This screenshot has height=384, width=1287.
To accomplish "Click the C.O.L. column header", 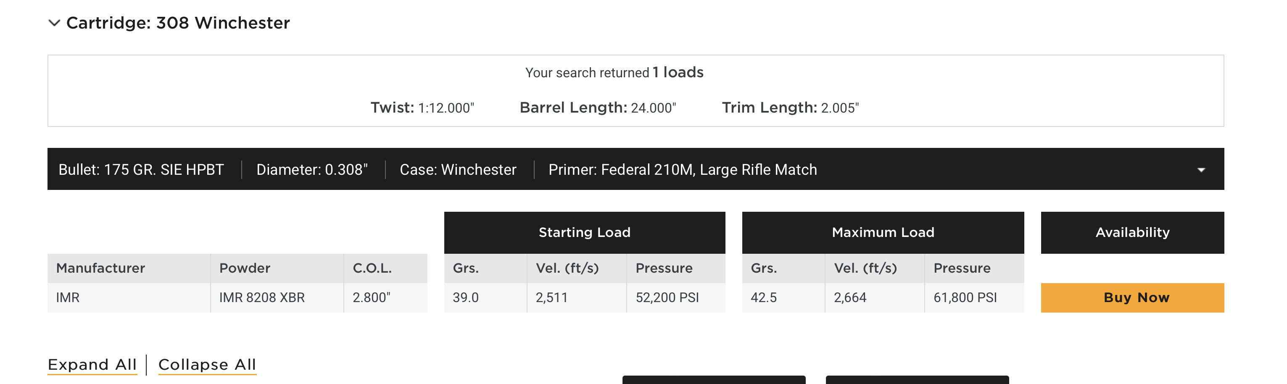I will [372, 268].
